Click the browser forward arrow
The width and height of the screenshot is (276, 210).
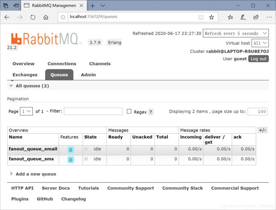20,17
